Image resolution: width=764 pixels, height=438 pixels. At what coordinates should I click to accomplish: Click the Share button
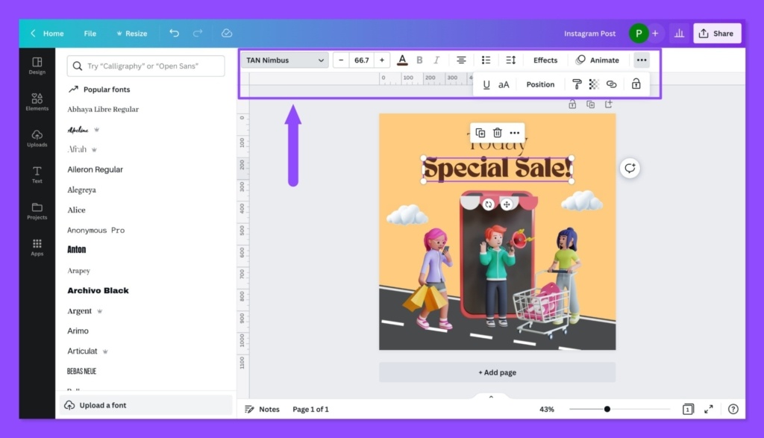tap(716, 33)
